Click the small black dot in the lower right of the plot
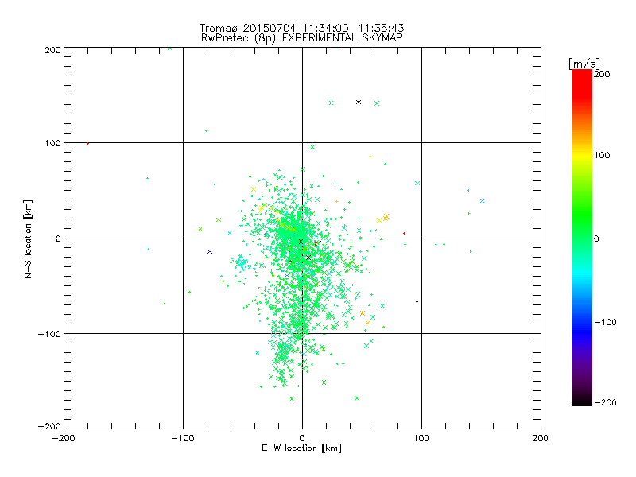Image resolution: width=636 pixels, height=477 pixels. click(x=417, y=301)
